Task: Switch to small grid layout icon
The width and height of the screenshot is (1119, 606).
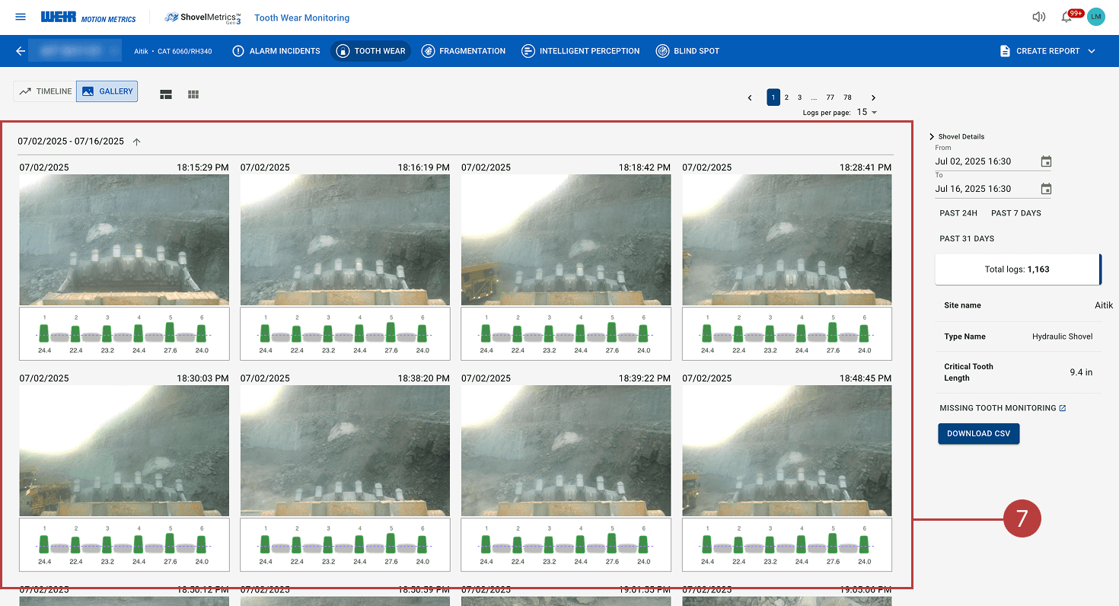Action: tap(193, 94)
